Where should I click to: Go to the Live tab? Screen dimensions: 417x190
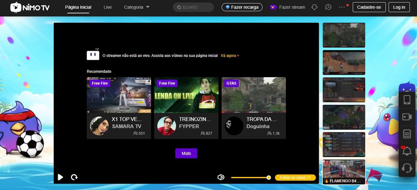coord(108,7)
